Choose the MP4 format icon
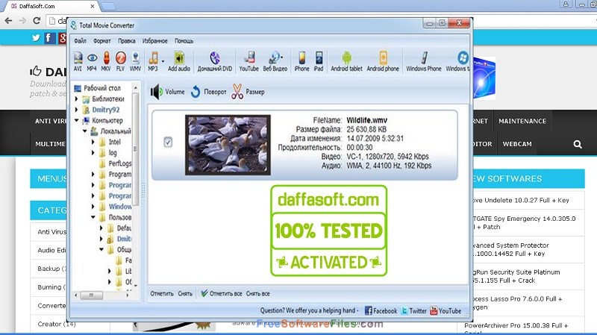This screenshot has width=597, height=335. tap(92, 61)
